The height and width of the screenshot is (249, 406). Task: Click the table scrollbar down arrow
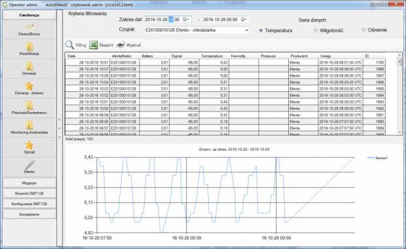pos(399,132)
